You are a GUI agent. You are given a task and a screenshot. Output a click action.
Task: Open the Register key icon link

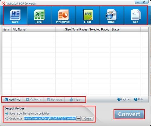click(x=123, y=99)
